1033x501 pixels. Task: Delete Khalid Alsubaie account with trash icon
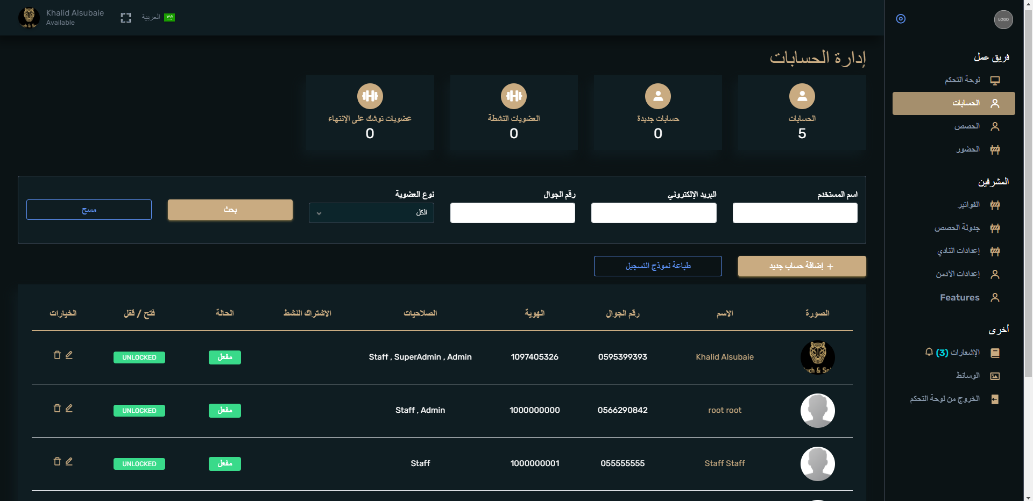point(57,355)
